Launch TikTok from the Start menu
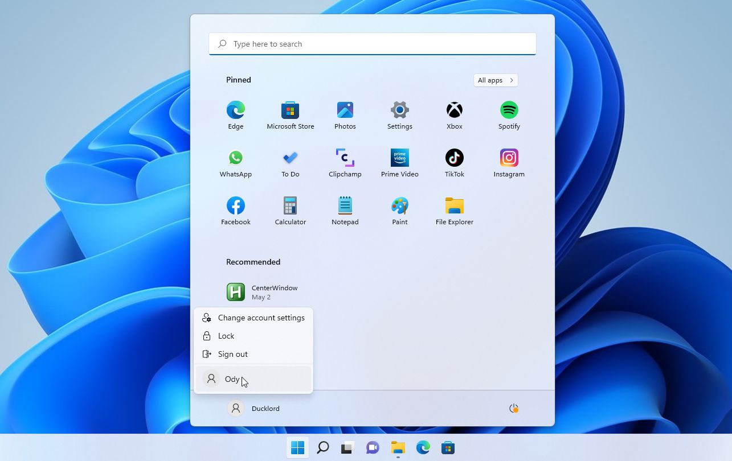Viewport: 732px width, 461px height. 455,163
